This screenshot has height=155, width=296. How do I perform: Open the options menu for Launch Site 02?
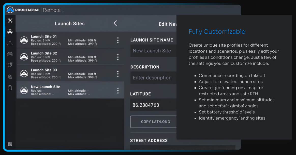(118, 57)
